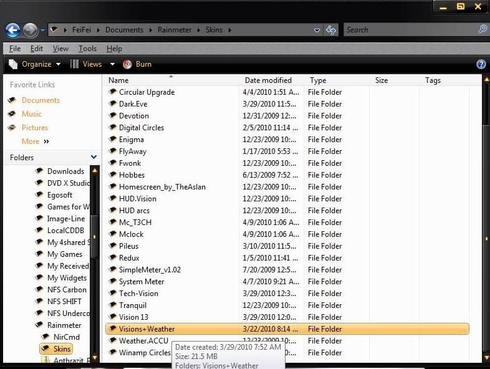This screenshot has height=369, width=490.
Task: Open the address bar history dropdown
Action: pos(317,30)
